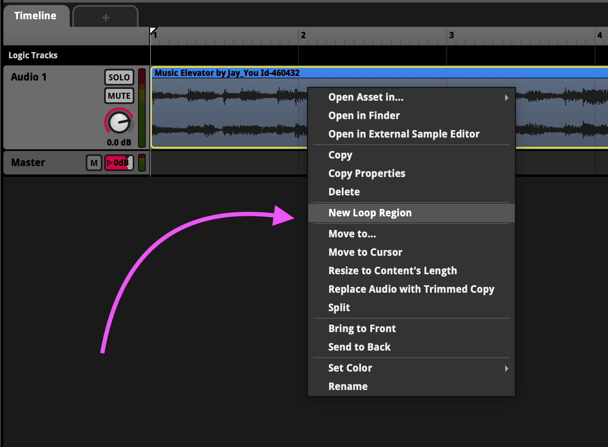Switch to the Timeline tab
Image resolution: width=608 pixels, height=447 pixels.
[x=35, y=16]
